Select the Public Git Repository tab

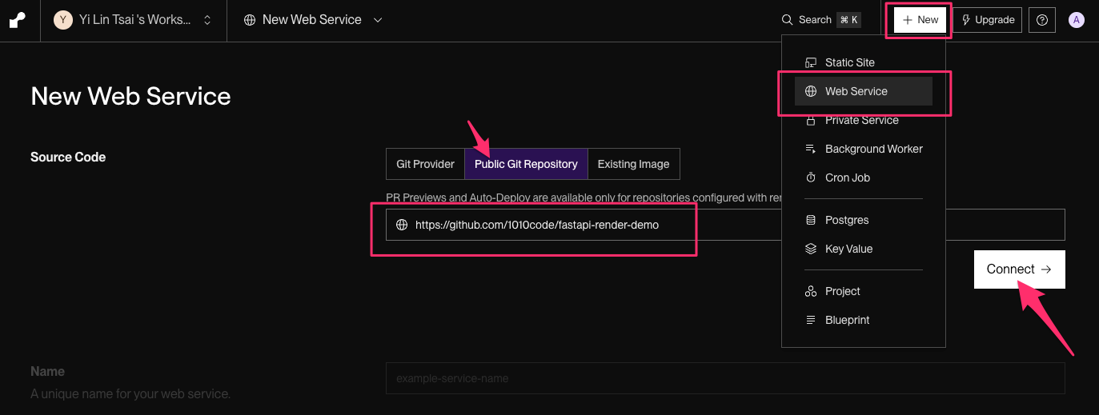pos(526,164)
